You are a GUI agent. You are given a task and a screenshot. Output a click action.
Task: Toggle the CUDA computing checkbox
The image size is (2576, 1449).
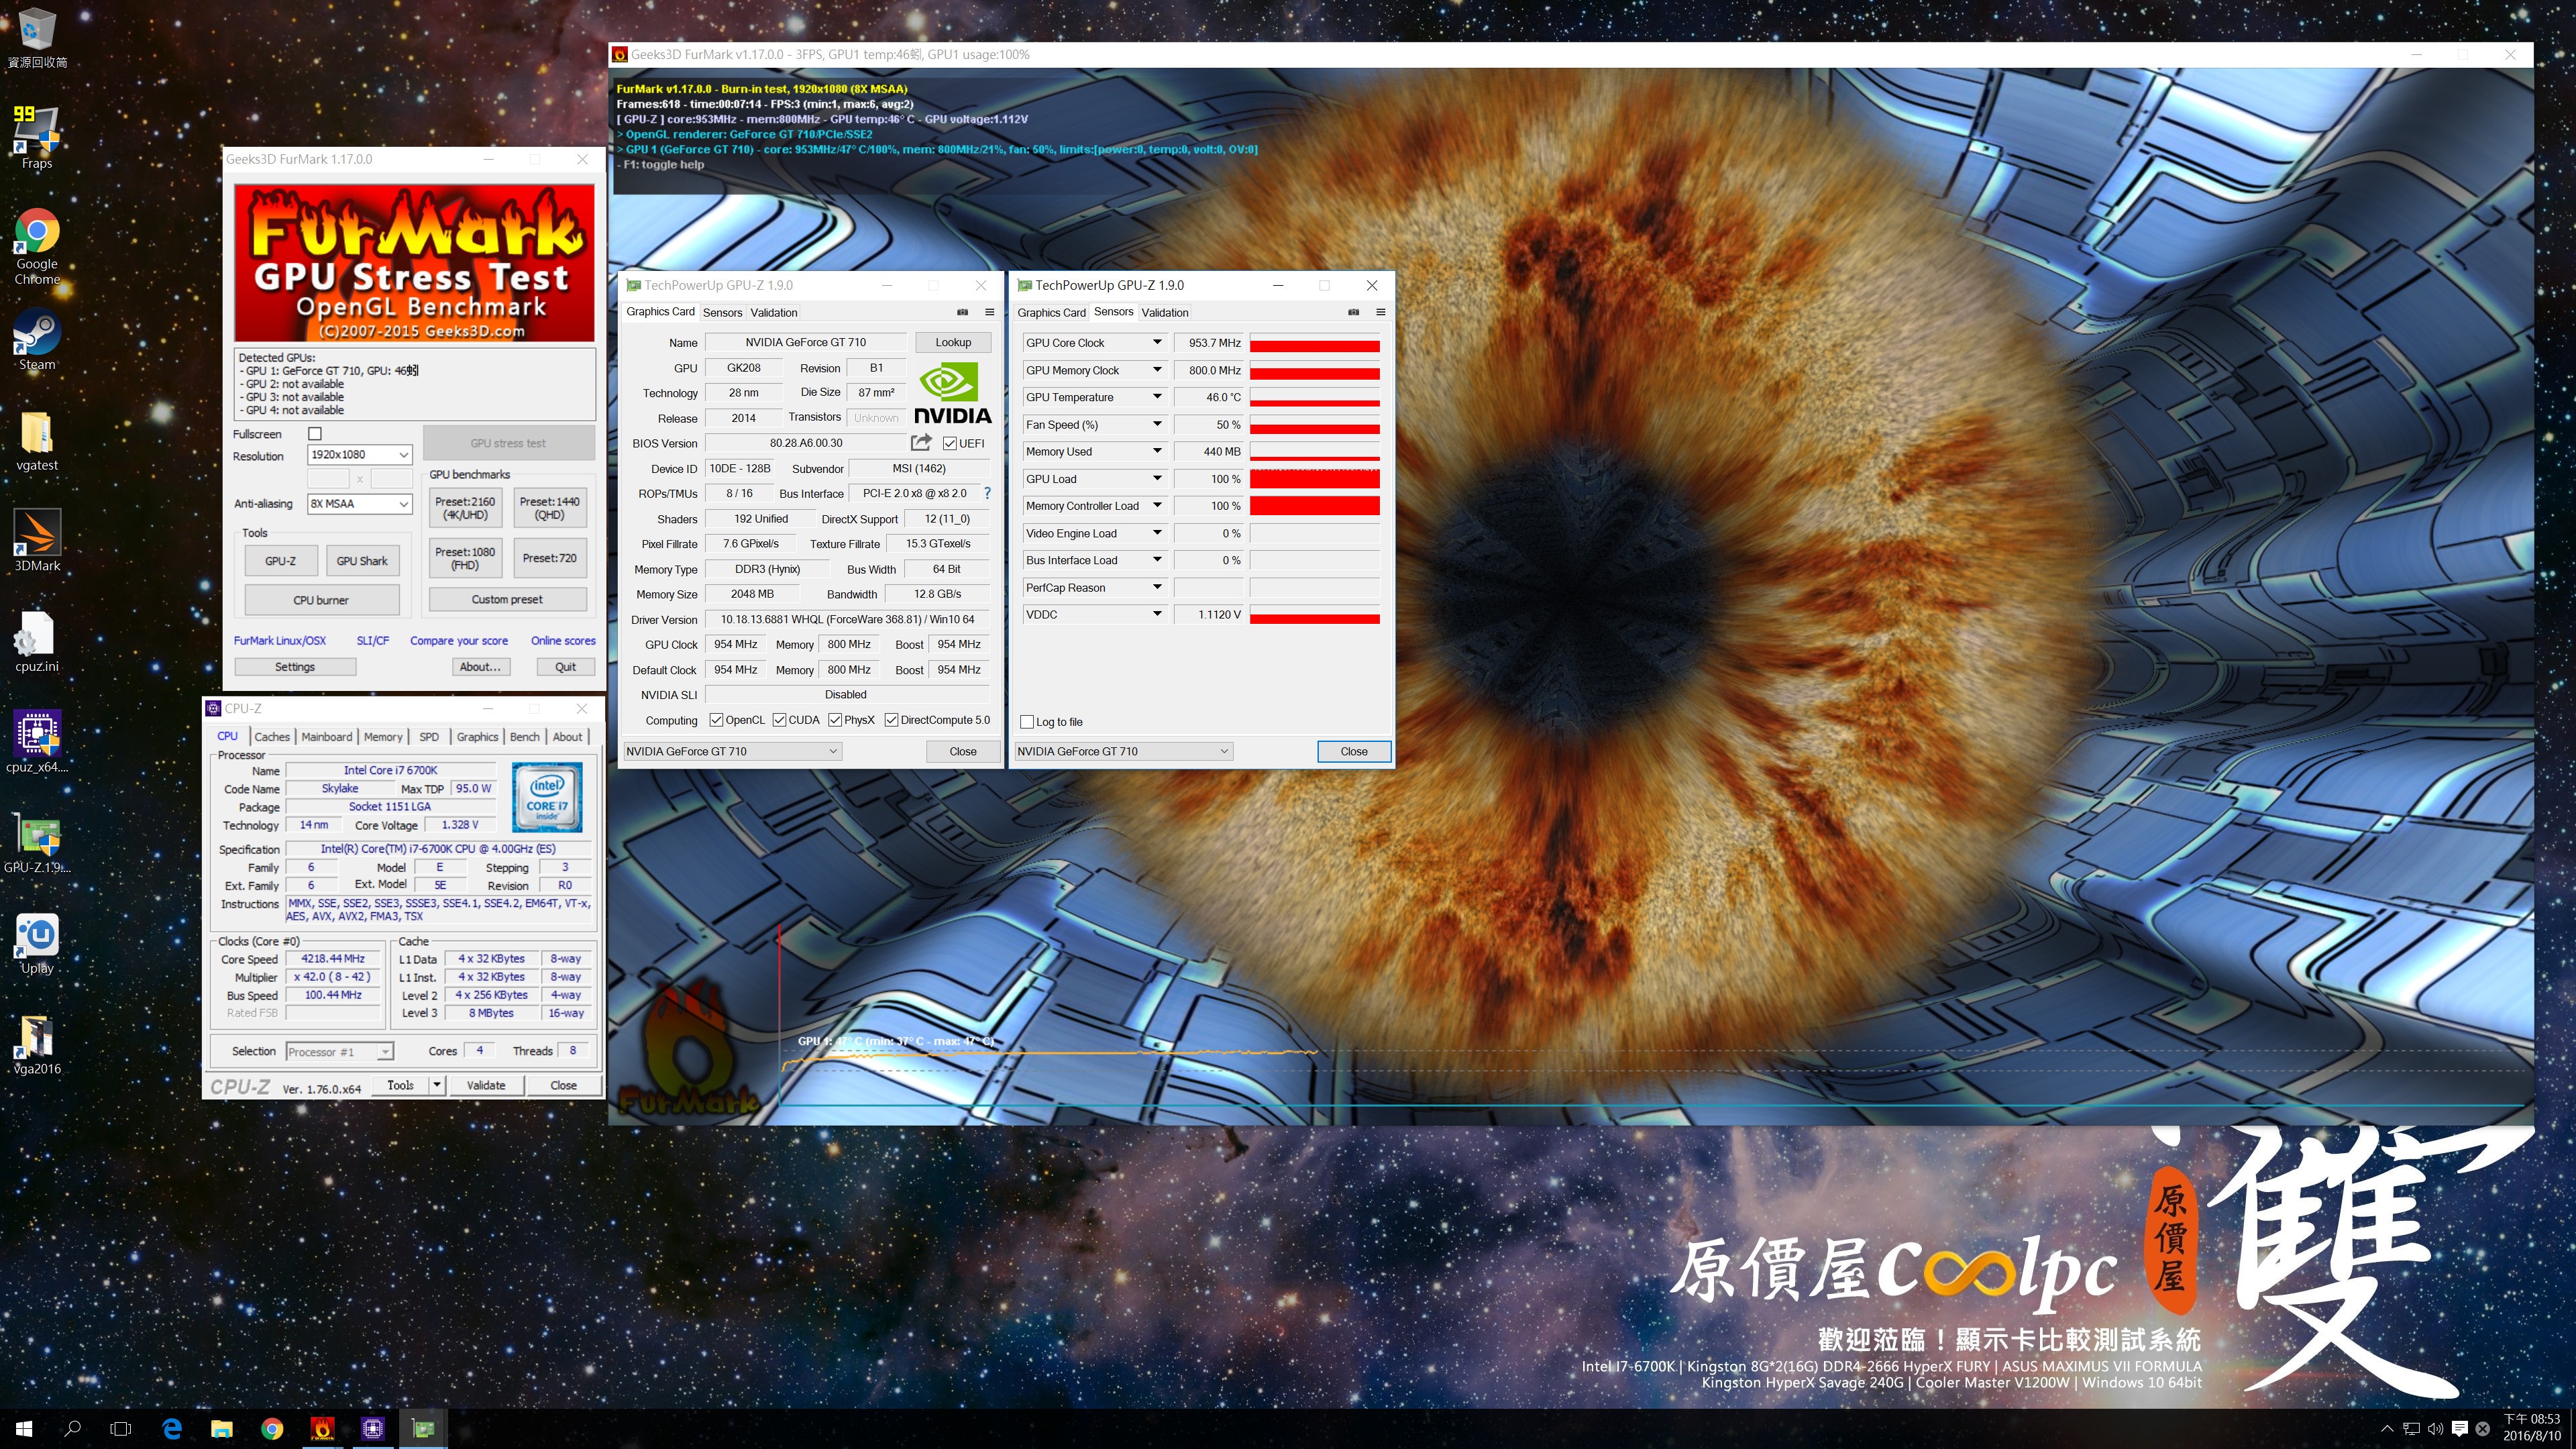pos(779,720)
